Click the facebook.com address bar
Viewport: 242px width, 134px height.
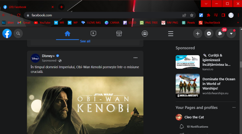(110, 15)
